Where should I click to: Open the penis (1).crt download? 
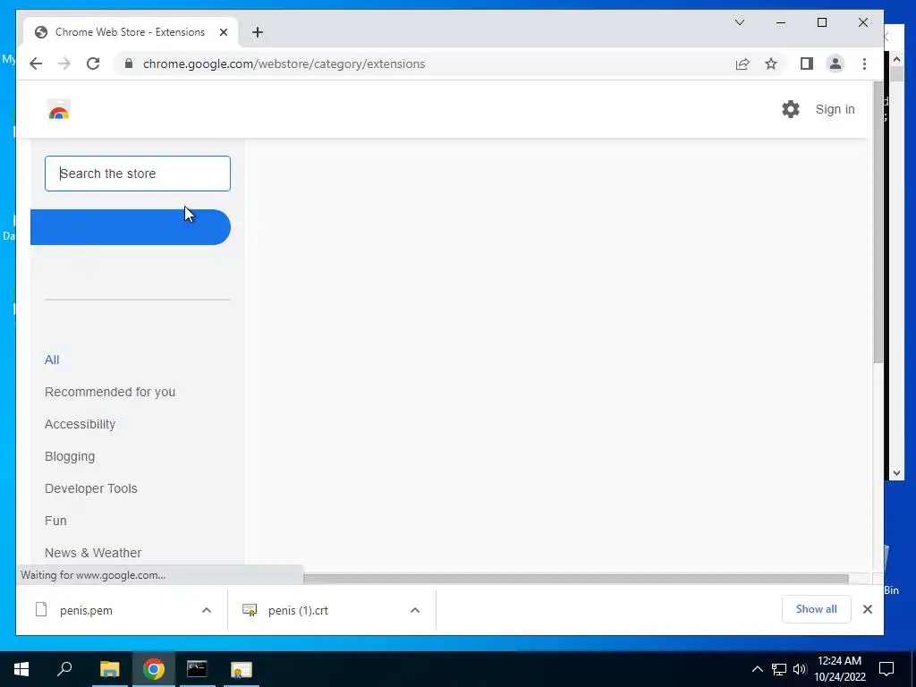298,610
